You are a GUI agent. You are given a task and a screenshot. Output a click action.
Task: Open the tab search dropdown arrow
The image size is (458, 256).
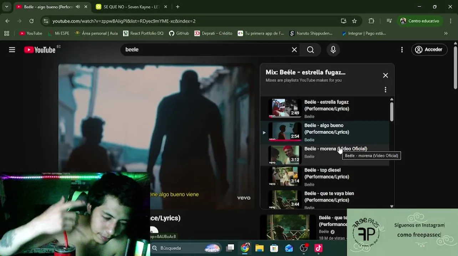(x=6, y=7)
